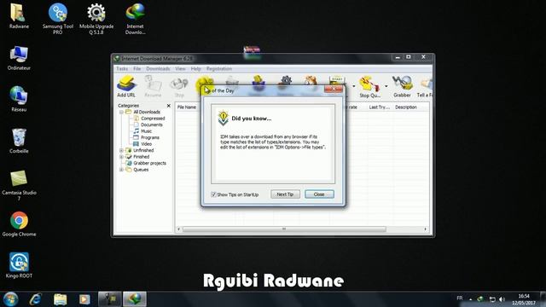Open the Downloads menu

pos(158,69)
